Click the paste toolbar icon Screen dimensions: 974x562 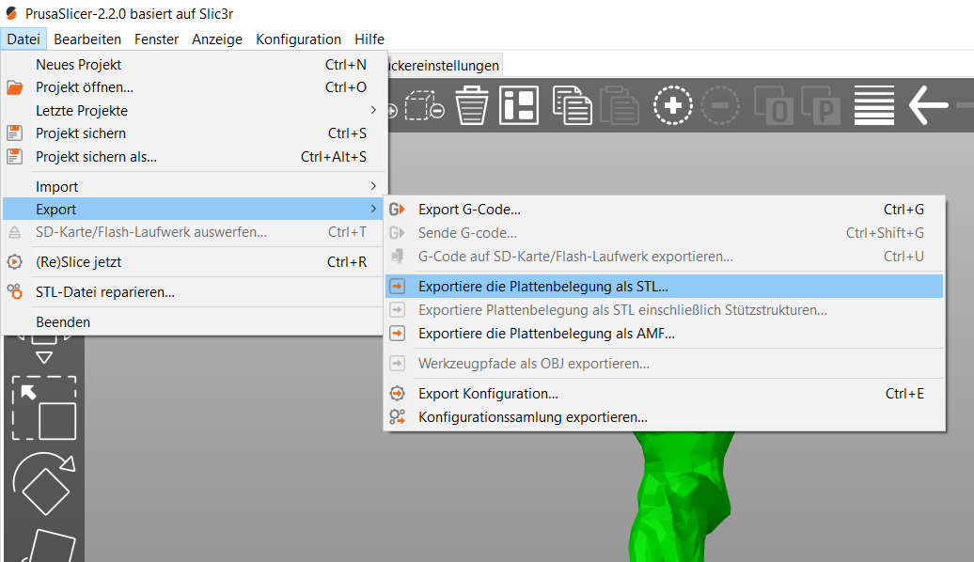coord(620,105)
